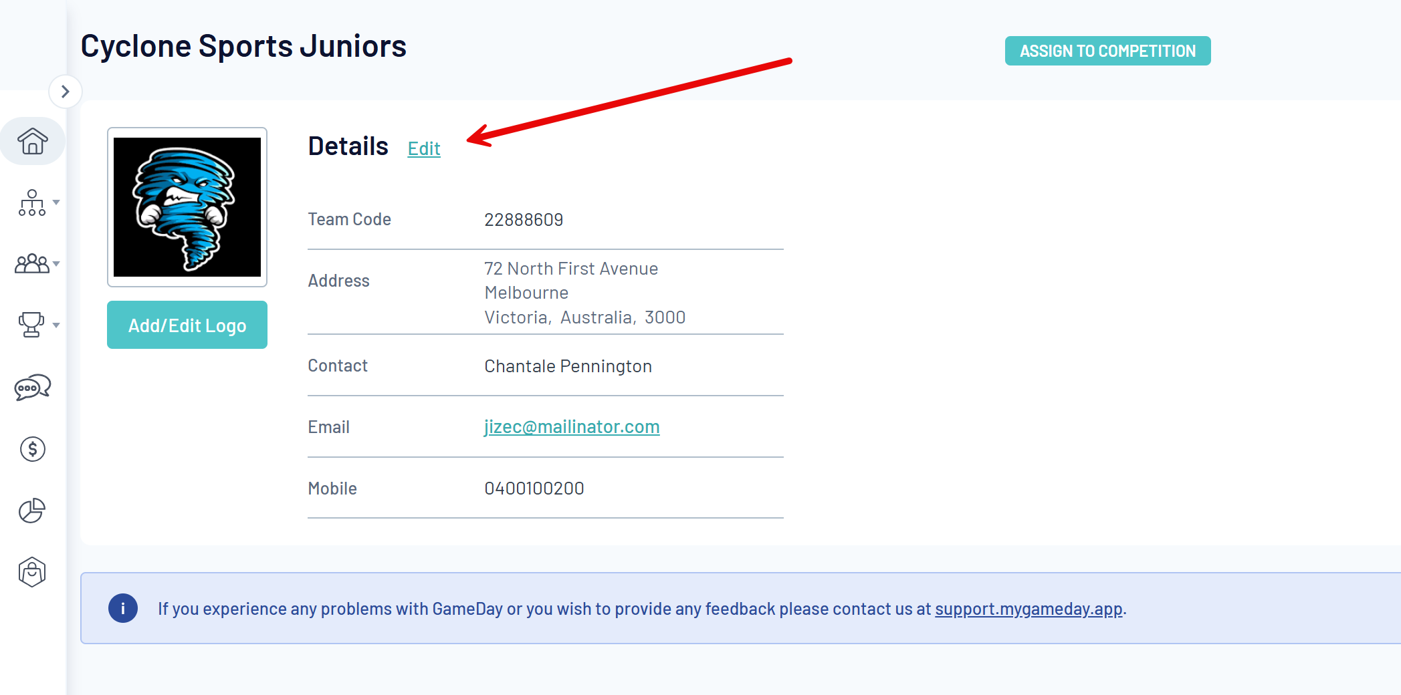Open the Reports pie-chart icon

31,511
